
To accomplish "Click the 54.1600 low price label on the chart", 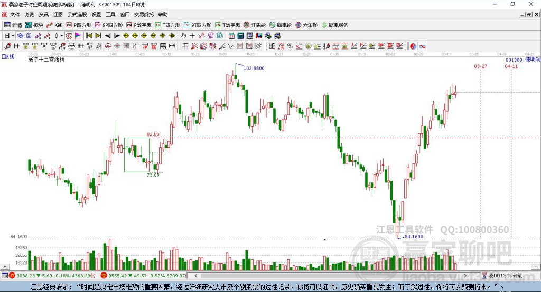I will [414, 237].
